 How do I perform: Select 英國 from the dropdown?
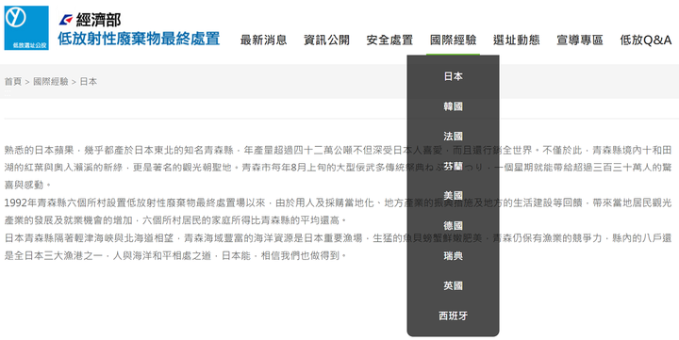[x=453, y=286]
